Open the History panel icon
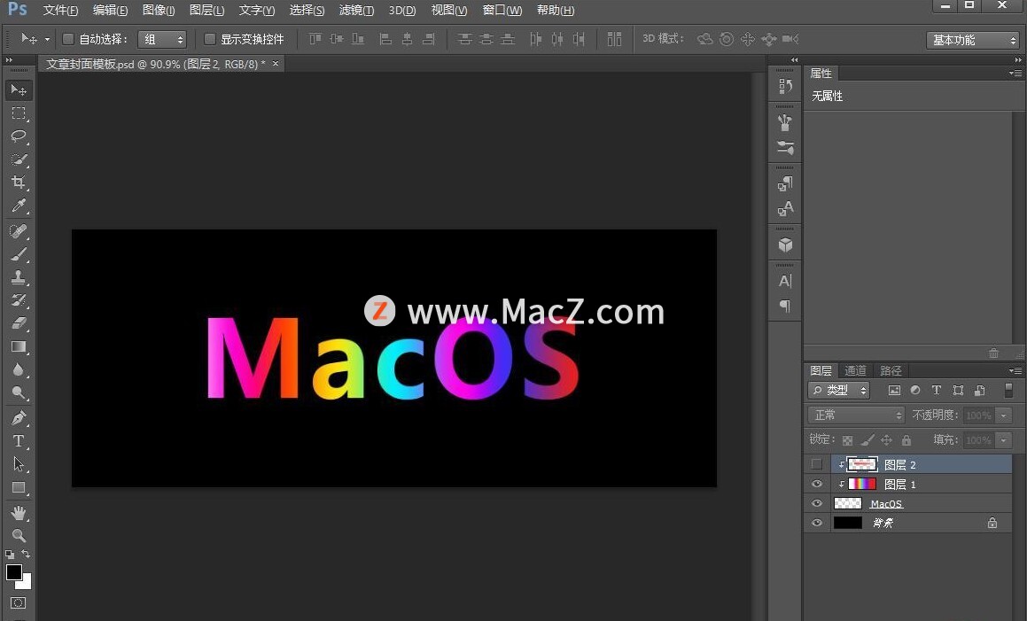The image size is (1027, 621). 785,86
